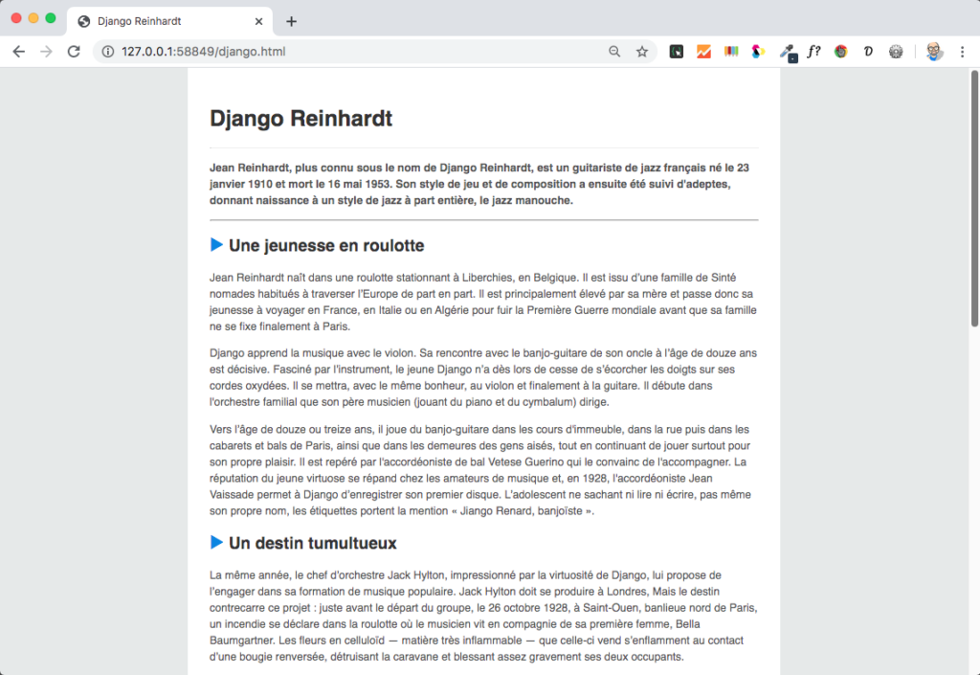Click the page vertical scrollbar thumb
980x675 pixels.
pyautogui.click(x=974, y=198)
